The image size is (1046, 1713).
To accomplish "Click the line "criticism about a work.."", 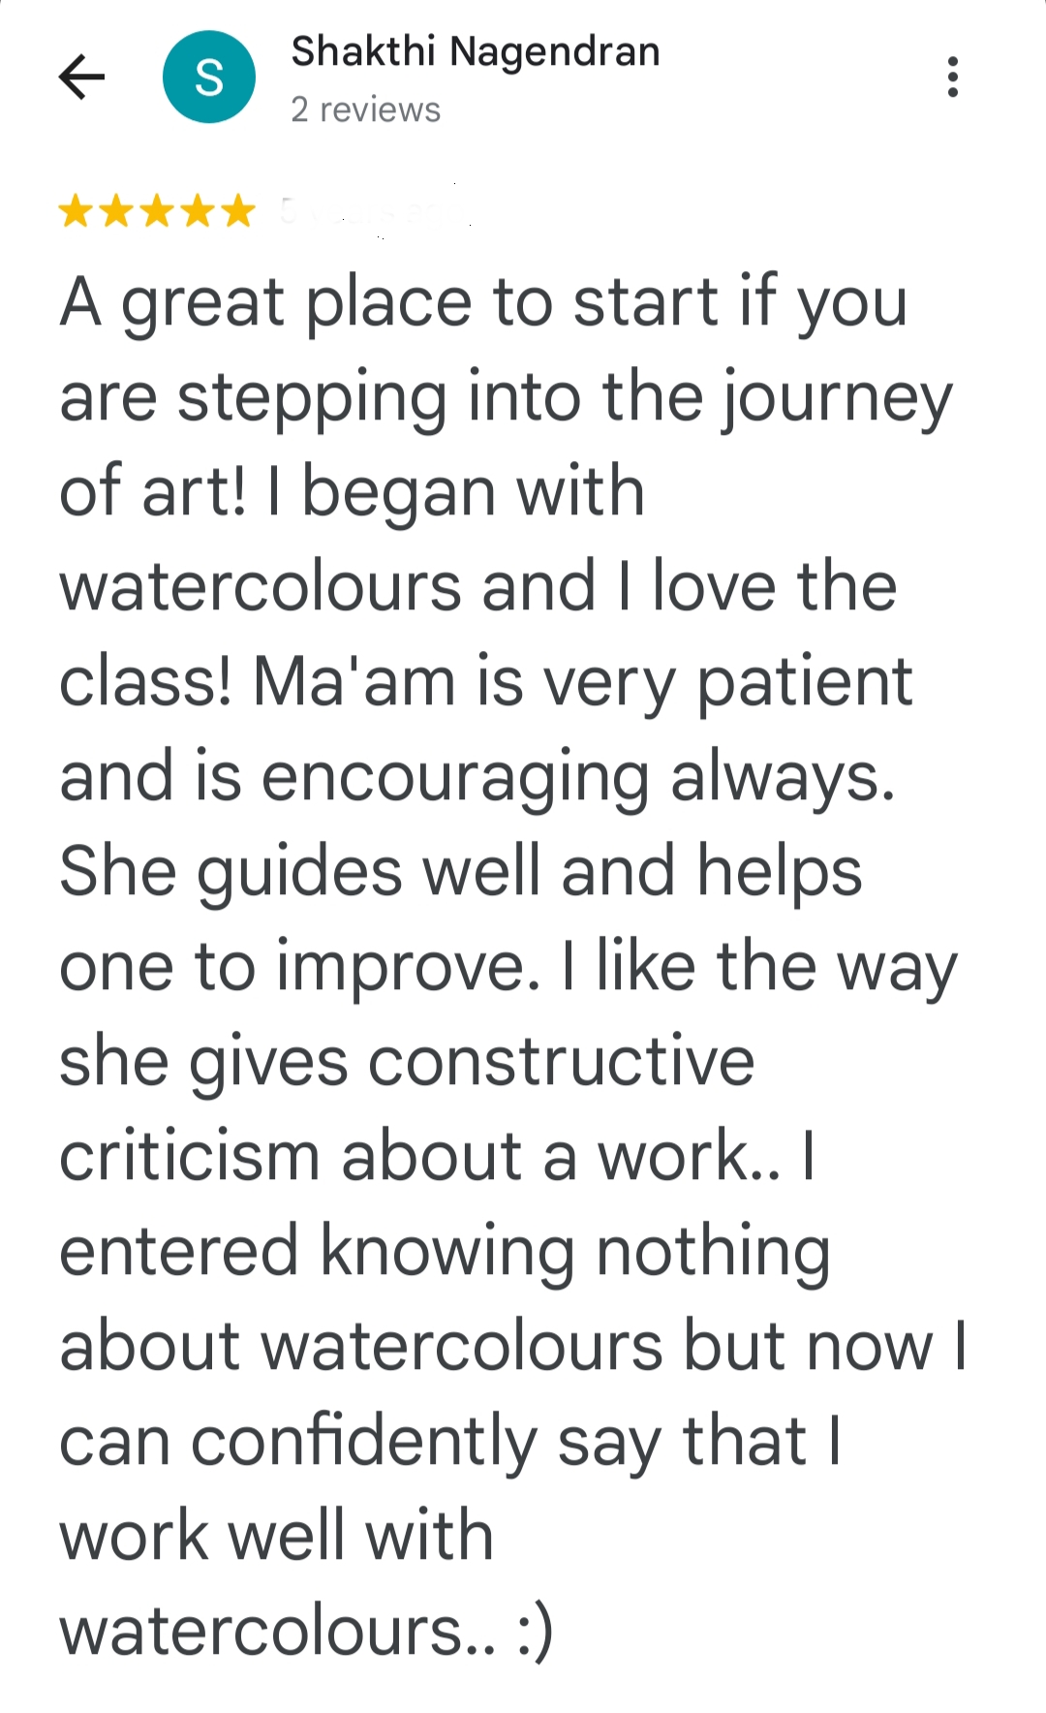I will [x=436, y=1156].
